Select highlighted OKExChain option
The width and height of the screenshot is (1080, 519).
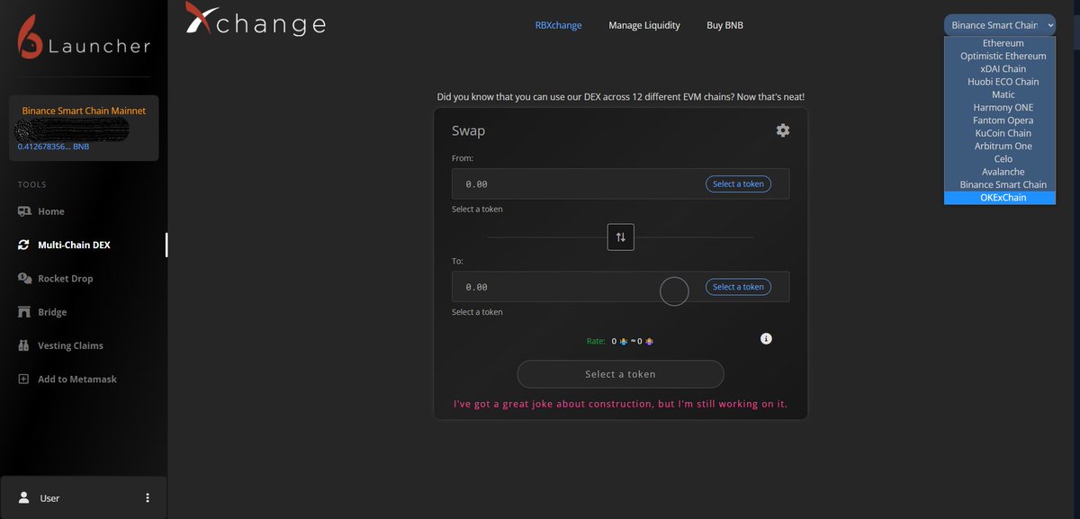point(1000,198)
